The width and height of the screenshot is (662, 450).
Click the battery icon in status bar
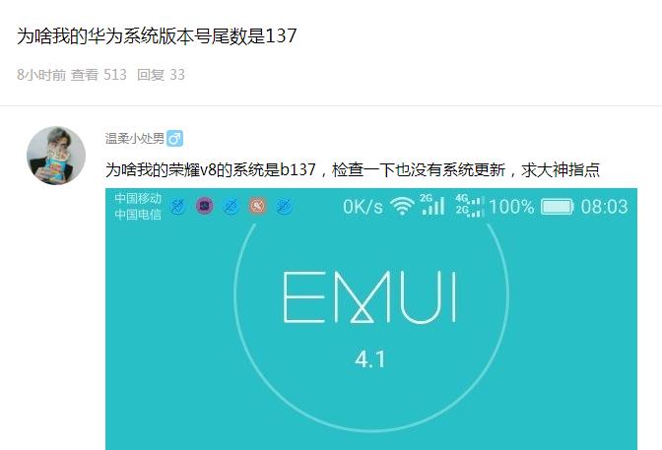(x=558, y=207)
